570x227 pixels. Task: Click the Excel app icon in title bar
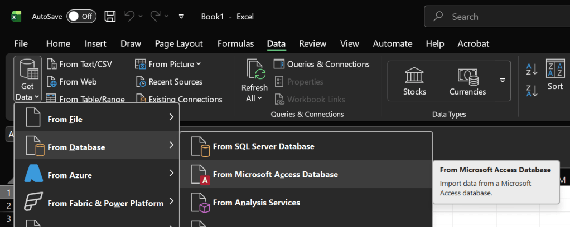16,16
